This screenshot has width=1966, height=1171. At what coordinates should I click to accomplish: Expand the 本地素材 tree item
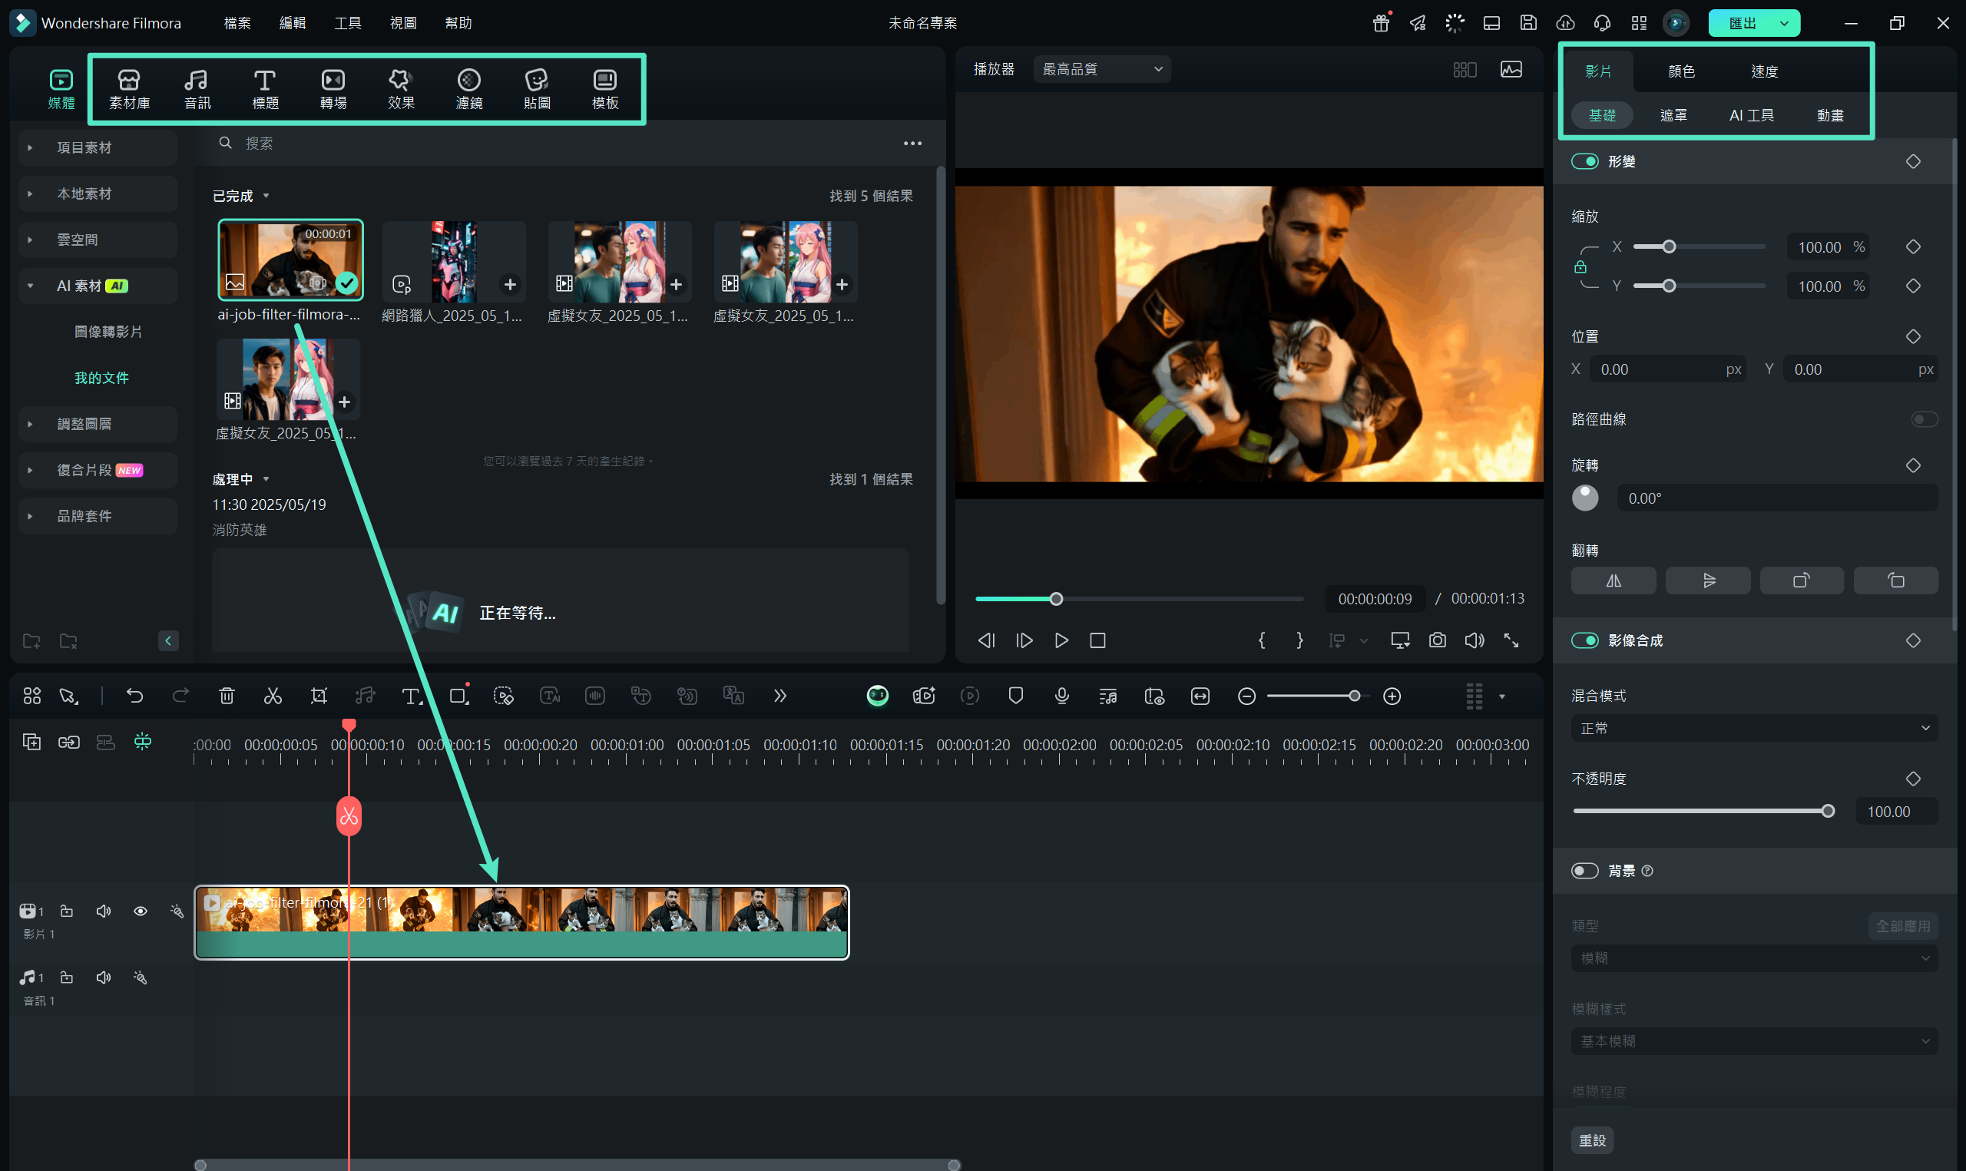30,194
